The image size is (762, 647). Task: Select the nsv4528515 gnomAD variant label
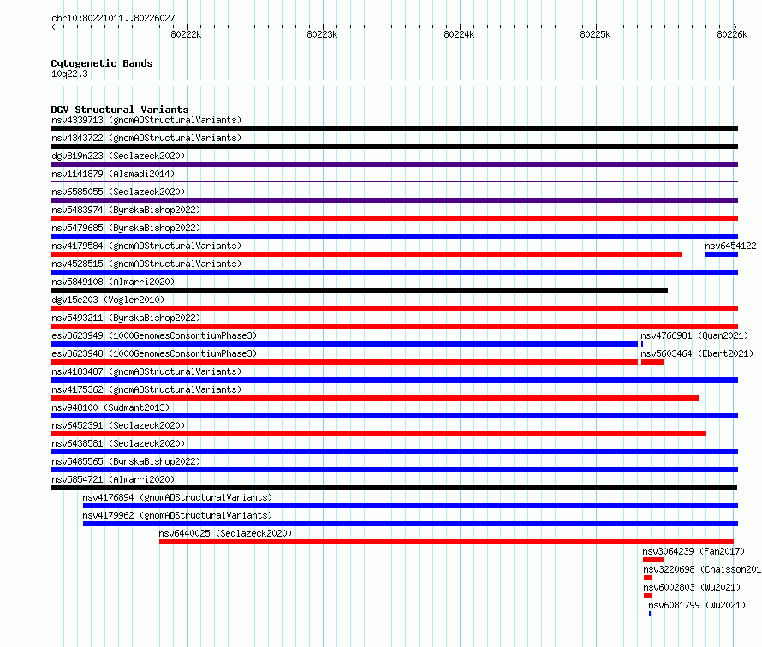tap(146, 264)
